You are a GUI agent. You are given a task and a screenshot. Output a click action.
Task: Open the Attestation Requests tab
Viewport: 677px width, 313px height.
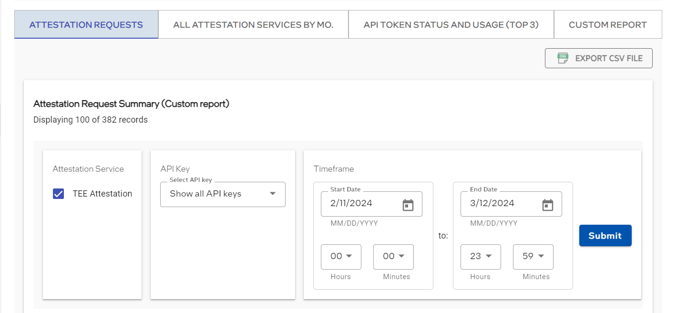pos(86,24)
